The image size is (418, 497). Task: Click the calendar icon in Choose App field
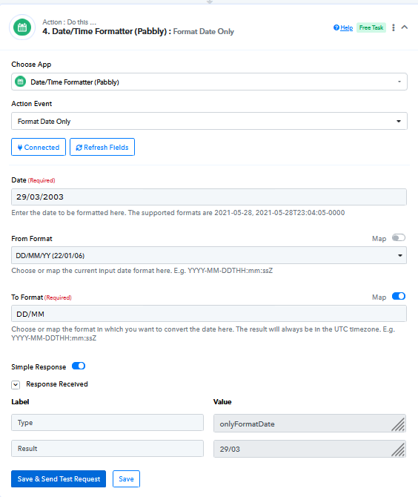(21, 82)
